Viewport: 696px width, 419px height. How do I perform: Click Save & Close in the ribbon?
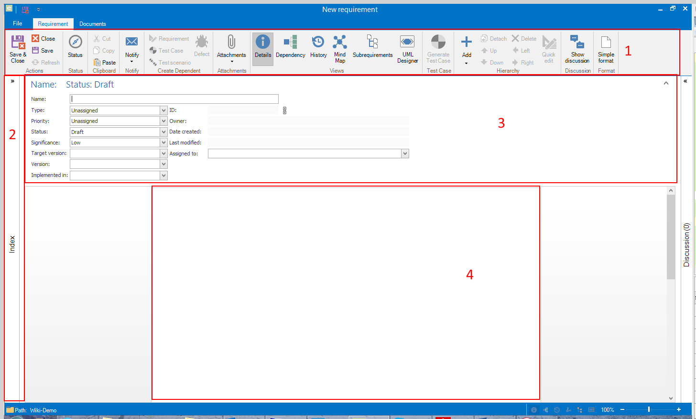[x=18, y=49]
